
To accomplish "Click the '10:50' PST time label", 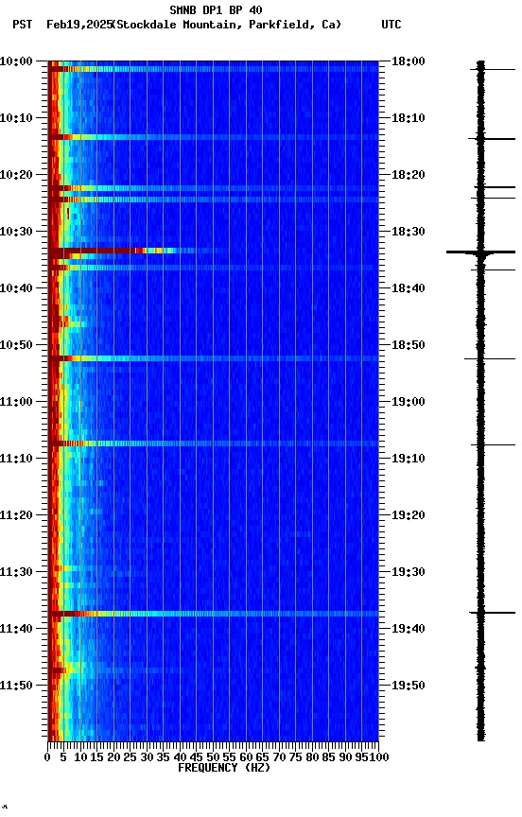I will [16, 345].
